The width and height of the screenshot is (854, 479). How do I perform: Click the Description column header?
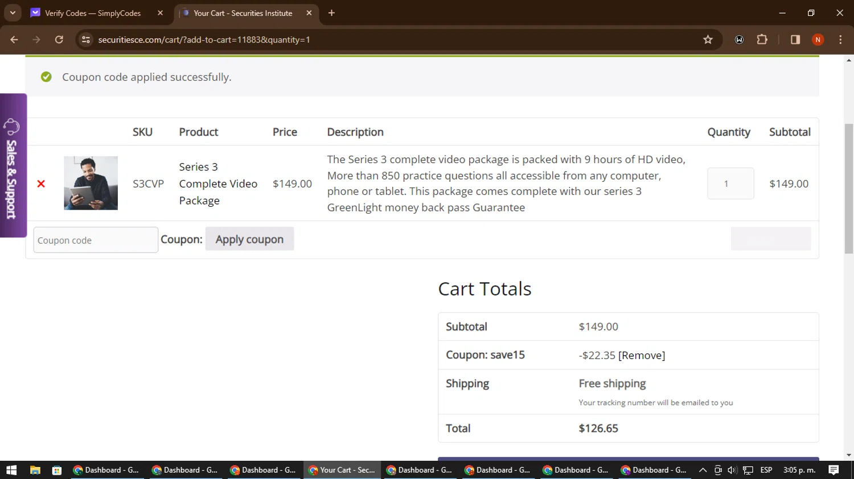pyautogui.click(x=355, y=132)
